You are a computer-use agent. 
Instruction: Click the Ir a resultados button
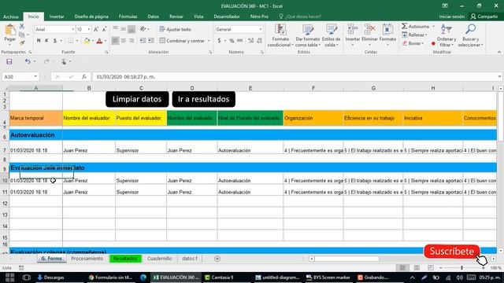tap(203, 99)
